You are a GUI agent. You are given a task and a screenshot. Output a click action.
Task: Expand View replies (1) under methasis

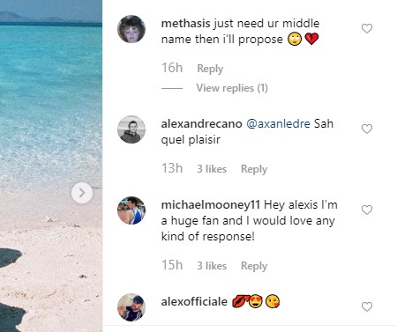(x=232, y=88)
